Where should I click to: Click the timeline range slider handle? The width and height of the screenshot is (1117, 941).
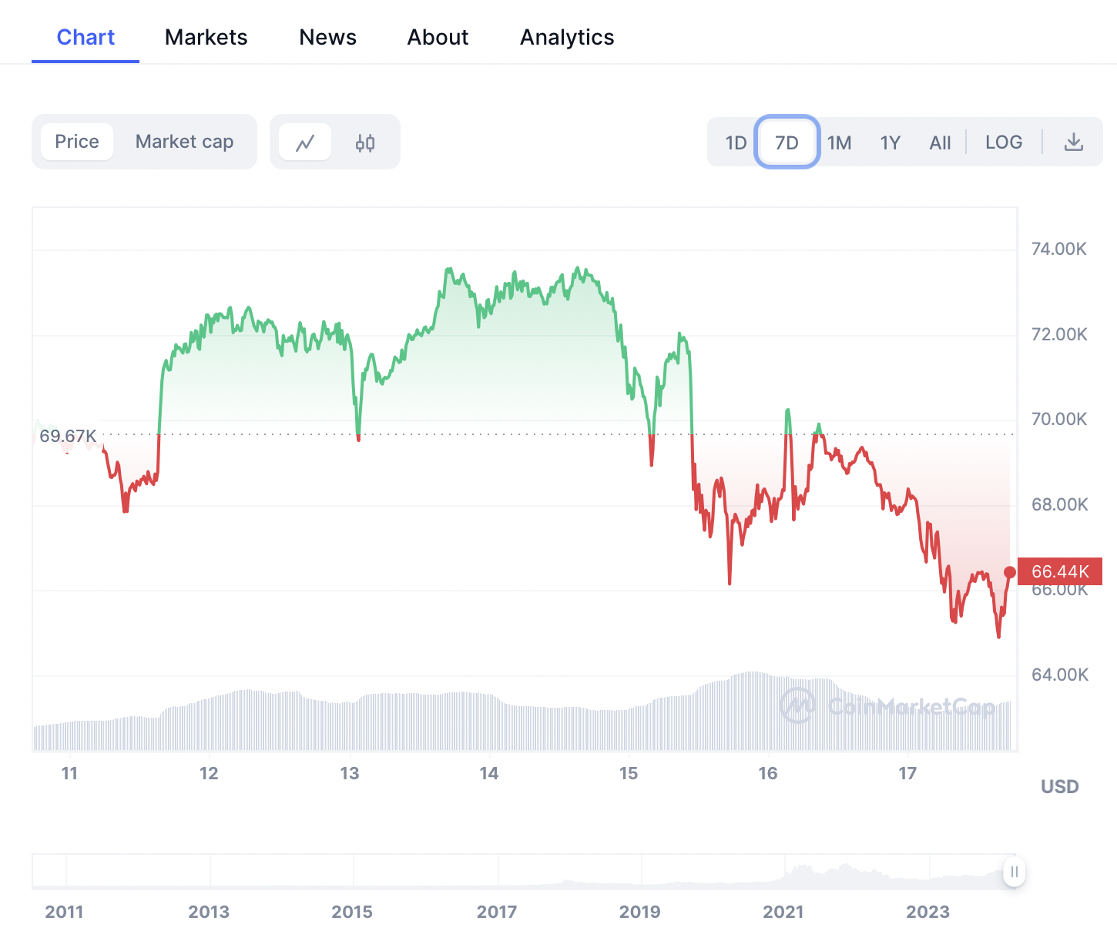click(1014, 872)
